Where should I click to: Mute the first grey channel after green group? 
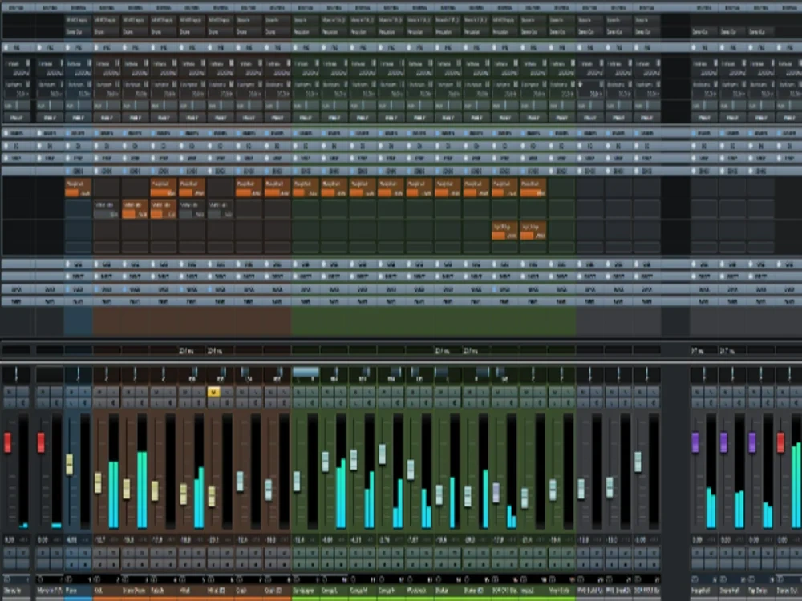point(583,392)
